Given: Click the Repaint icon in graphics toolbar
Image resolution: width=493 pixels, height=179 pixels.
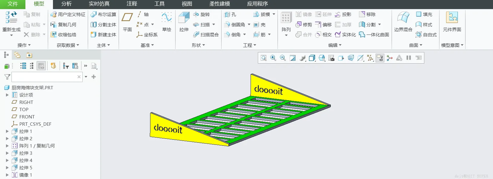Looking at the screenshot, I should (x=293, y=58).
